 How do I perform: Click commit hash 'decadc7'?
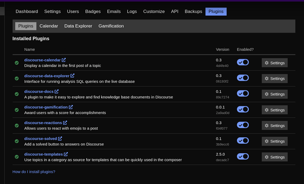222,160
